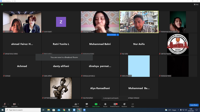
Task: Select the dinelsya permat... participant tile
Action: 100,66
